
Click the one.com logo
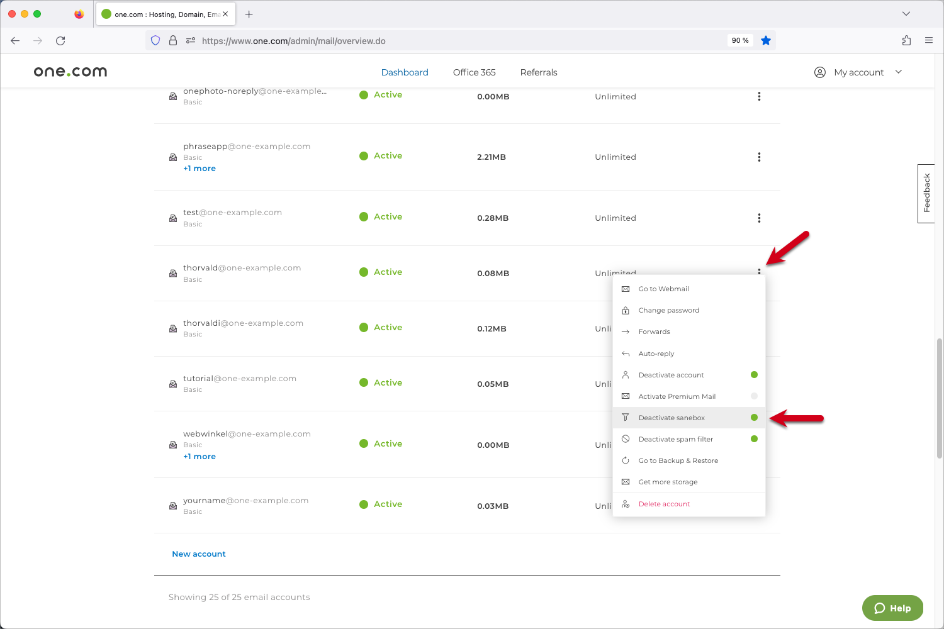tap(70, 72)
